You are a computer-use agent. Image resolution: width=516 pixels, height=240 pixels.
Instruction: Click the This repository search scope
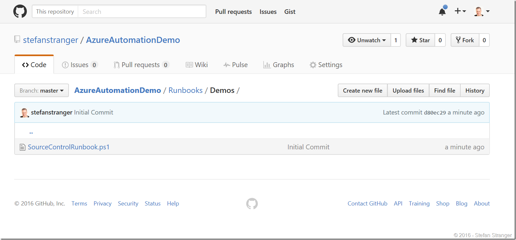click(55, 12)
